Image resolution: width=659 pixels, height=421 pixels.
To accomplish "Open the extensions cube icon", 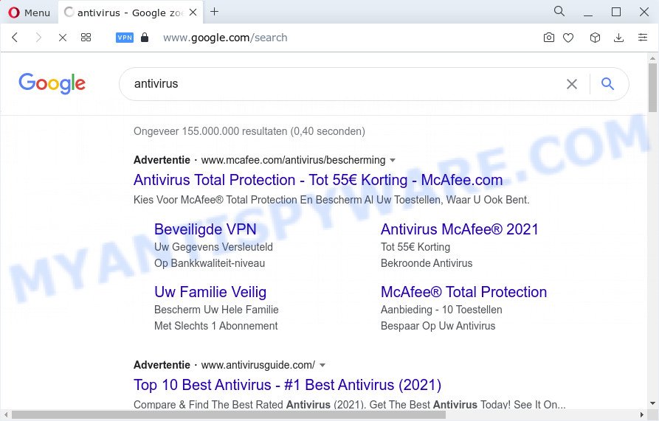I will [x=595, y=38].
